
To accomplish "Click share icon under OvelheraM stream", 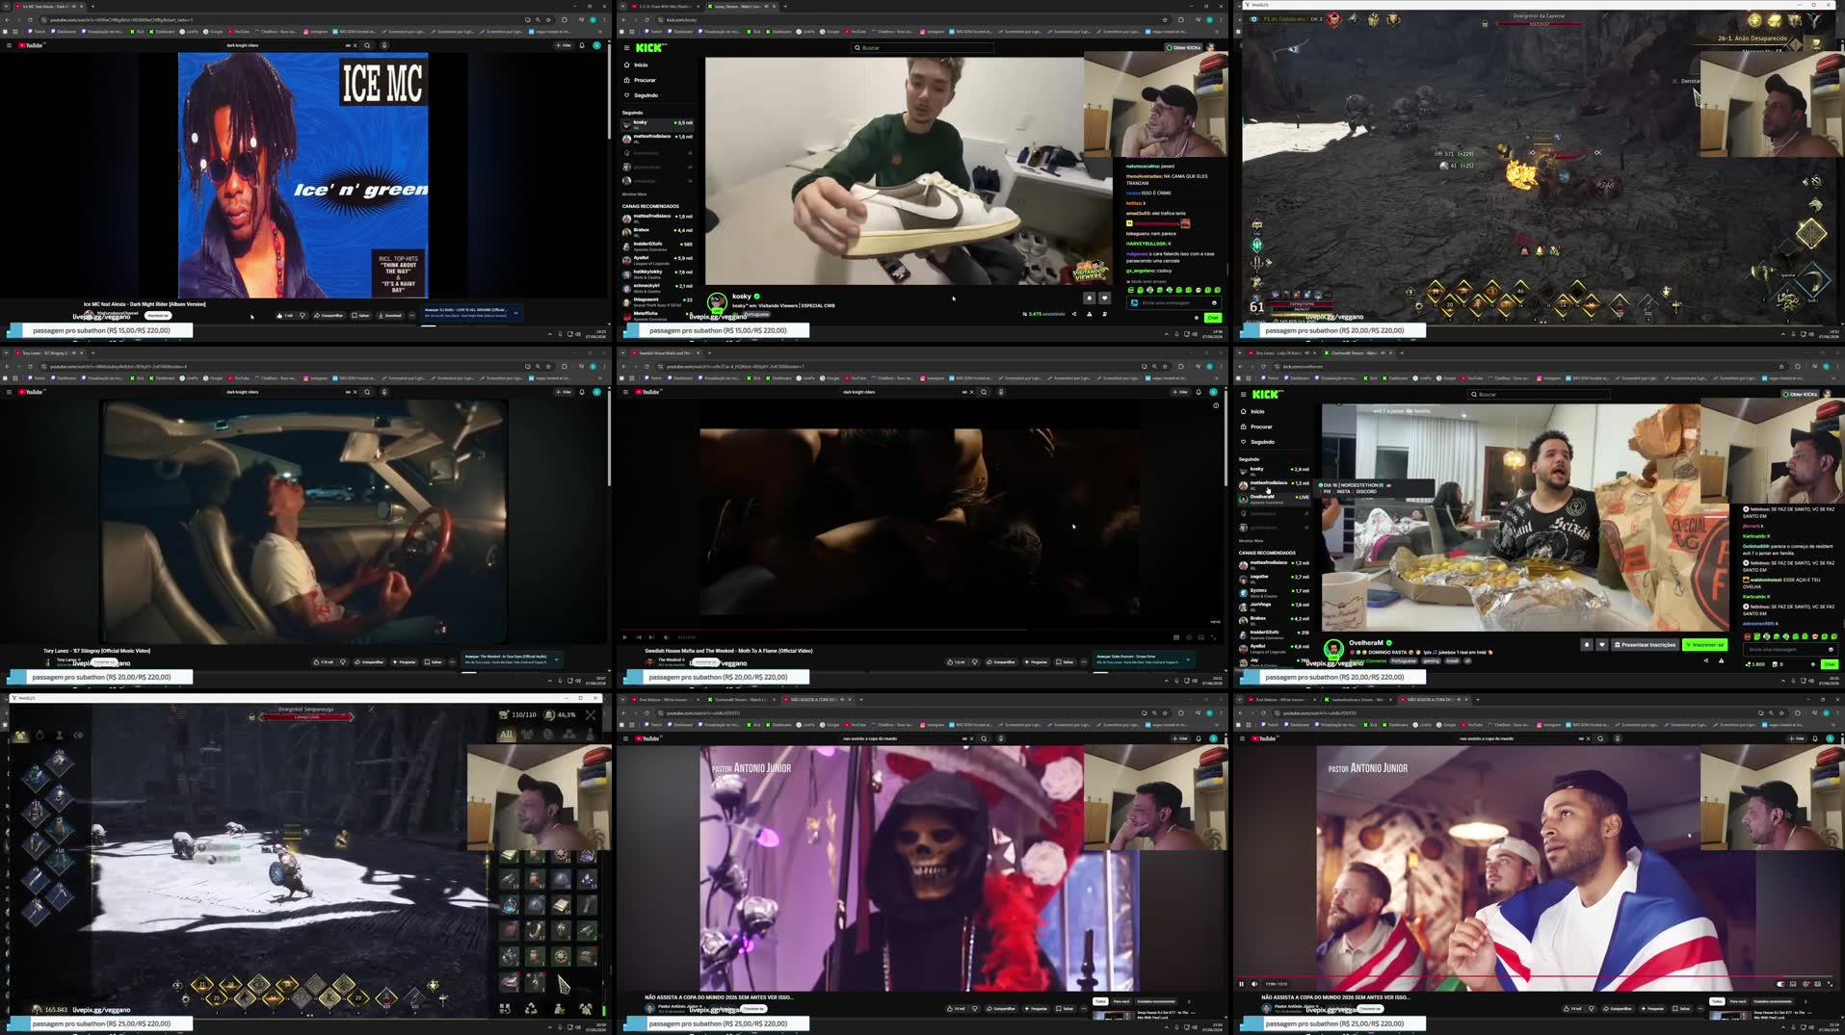I will tap(1706, 660).
